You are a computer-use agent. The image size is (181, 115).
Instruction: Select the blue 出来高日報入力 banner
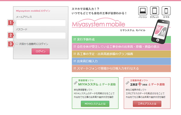click(121, 61)
